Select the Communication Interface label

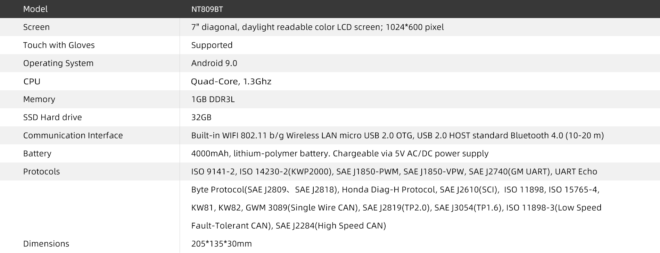(x=73, y=135)
